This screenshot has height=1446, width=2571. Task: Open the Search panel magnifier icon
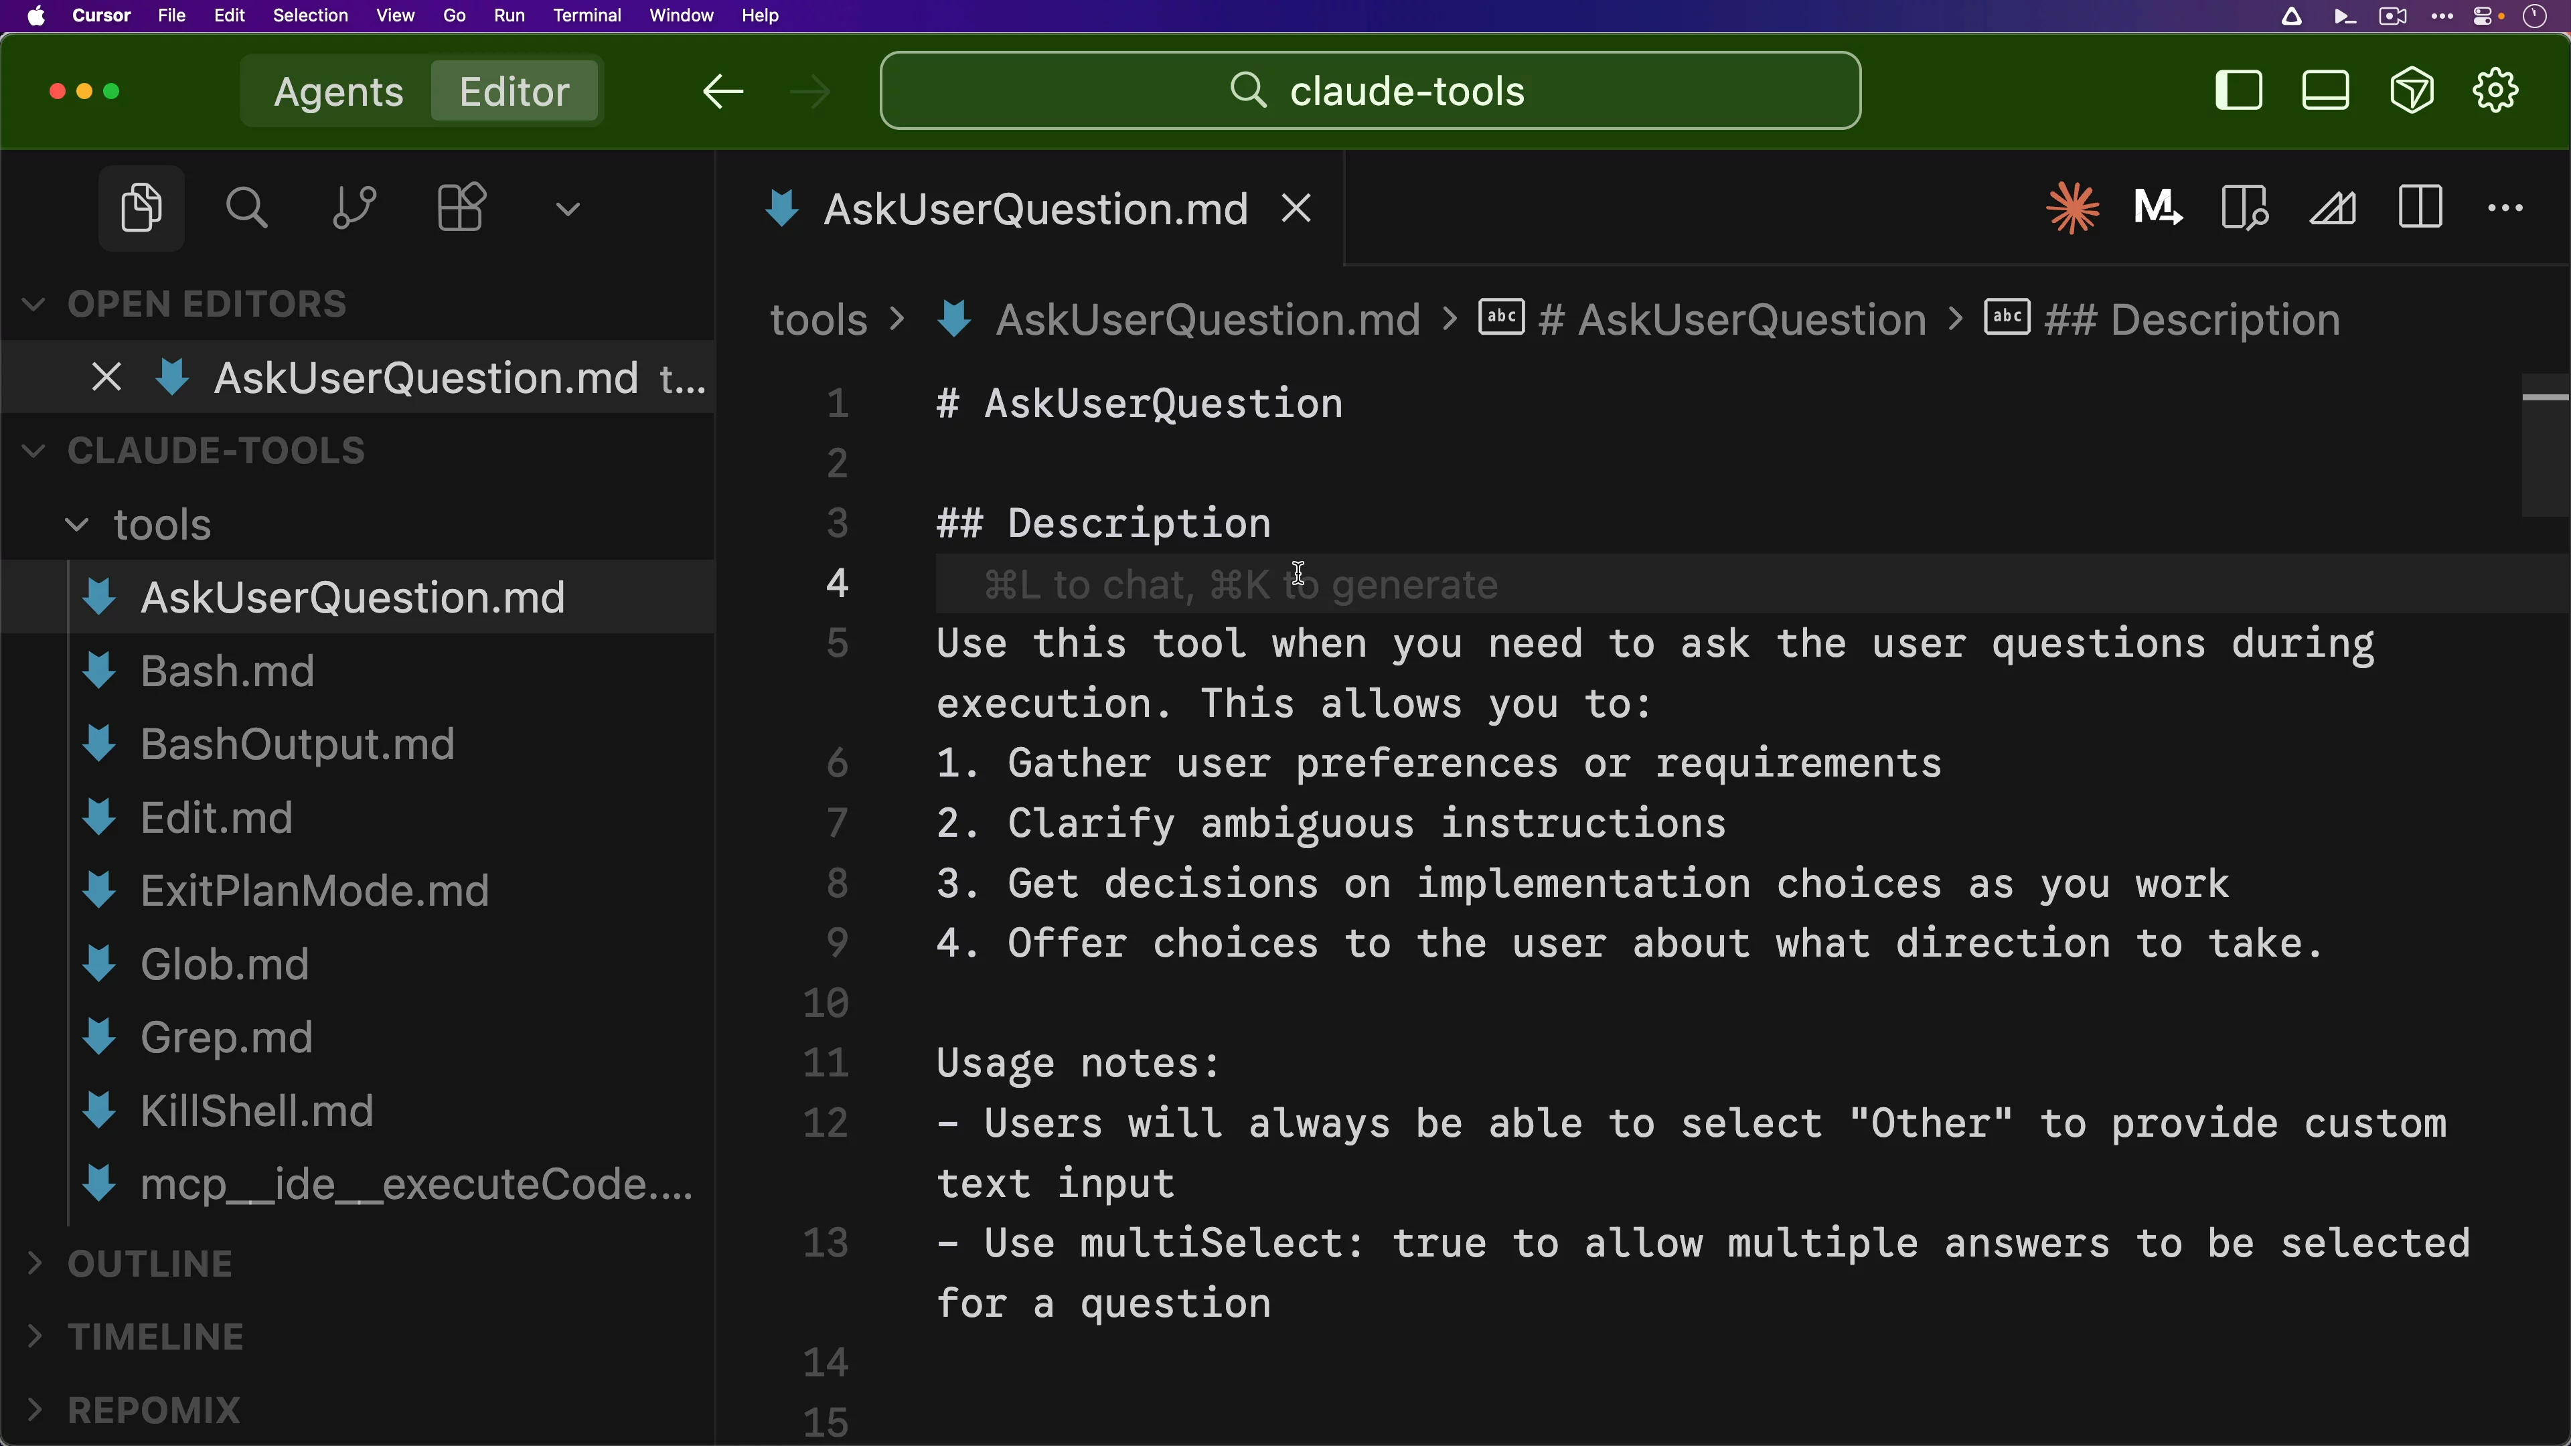246,208
